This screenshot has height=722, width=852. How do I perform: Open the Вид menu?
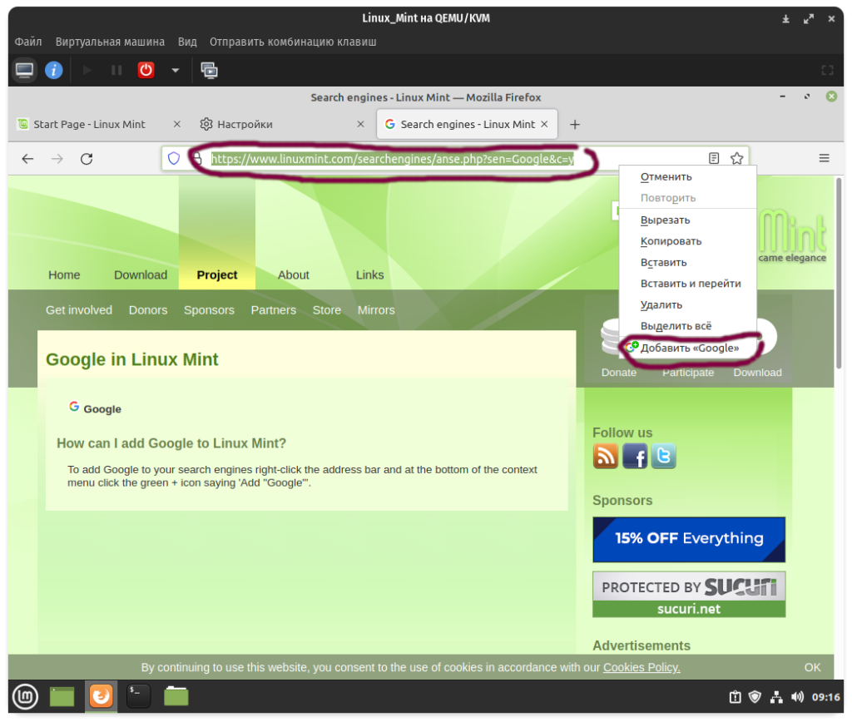[x=187, y=42]
